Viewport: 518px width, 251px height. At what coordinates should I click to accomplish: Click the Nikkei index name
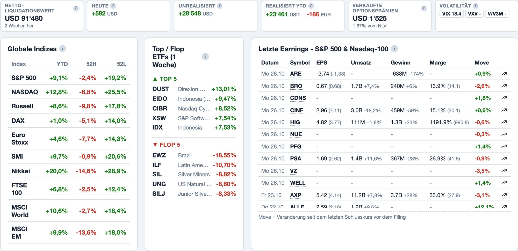21,171
